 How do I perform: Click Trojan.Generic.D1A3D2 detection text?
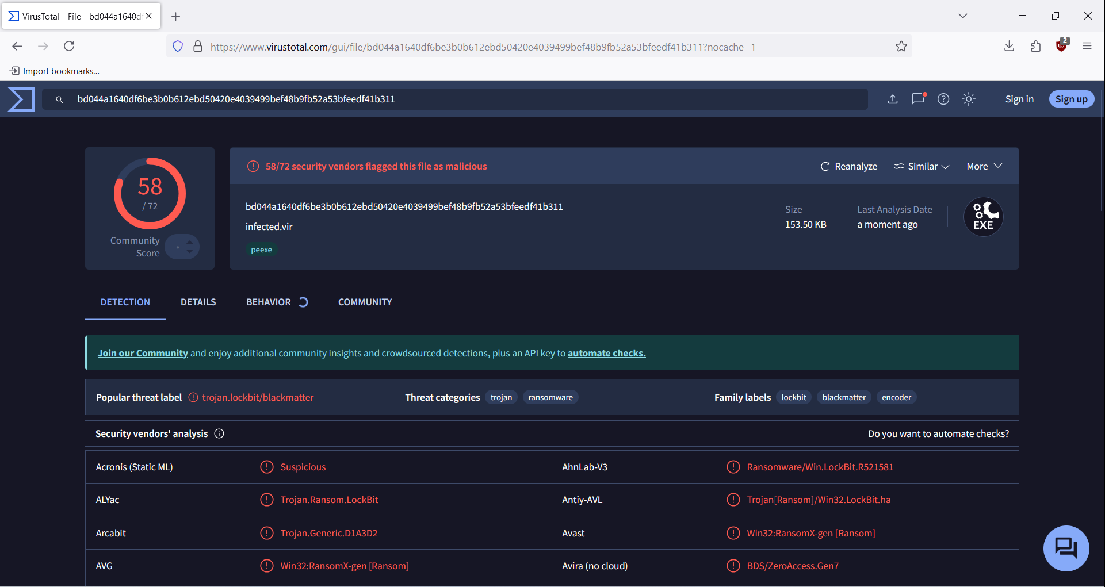tap(329, 533)
